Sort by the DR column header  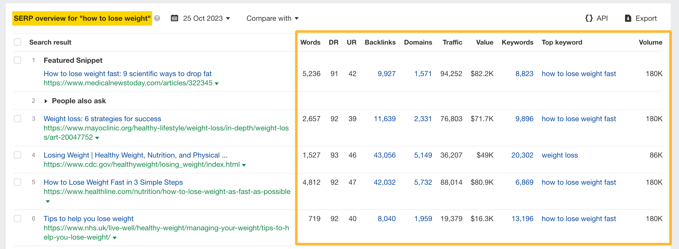click(x=333, y=42)
